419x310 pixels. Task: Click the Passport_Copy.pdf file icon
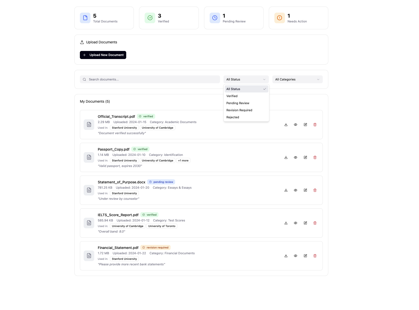89,157
